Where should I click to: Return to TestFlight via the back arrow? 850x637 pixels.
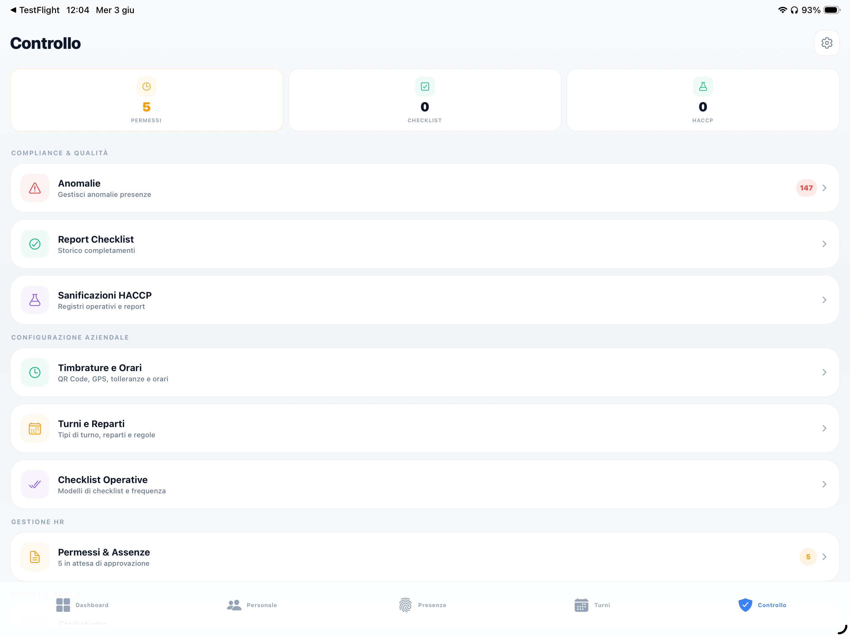tap(13, 10)
